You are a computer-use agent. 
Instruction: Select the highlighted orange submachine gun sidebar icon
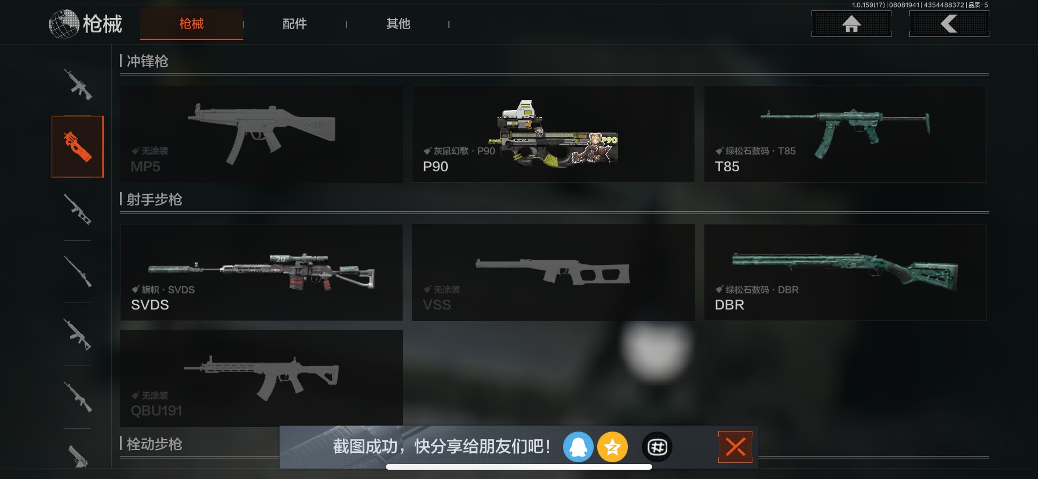tap(78, 146)
